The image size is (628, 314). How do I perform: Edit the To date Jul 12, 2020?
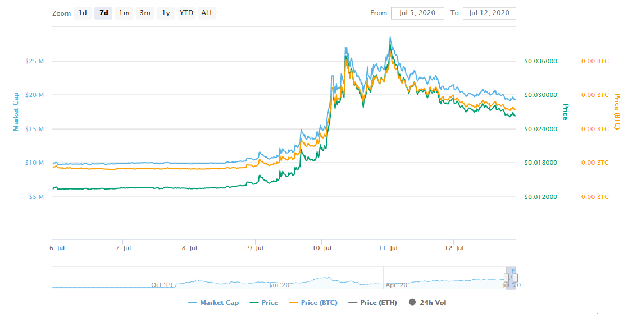pyautogui.click(x=489, y=13)
